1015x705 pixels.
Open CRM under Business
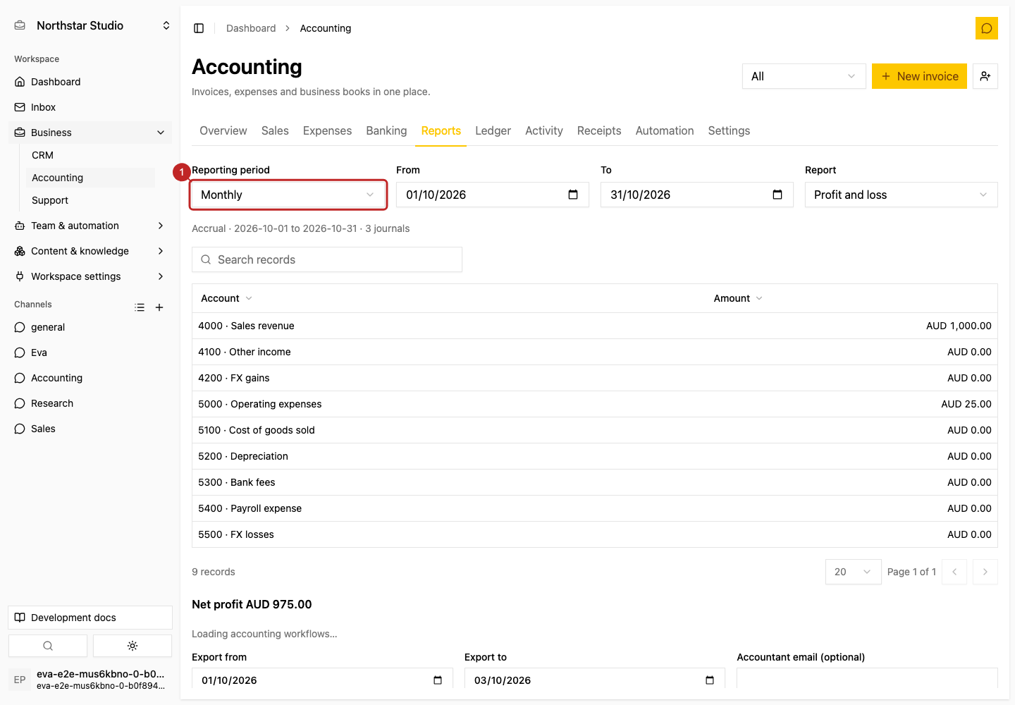point(90,155)
